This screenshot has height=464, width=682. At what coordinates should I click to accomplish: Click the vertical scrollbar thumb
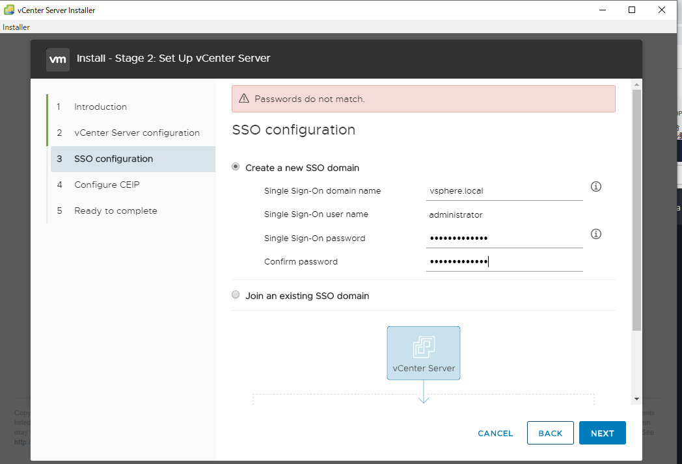tap(636, 211)
